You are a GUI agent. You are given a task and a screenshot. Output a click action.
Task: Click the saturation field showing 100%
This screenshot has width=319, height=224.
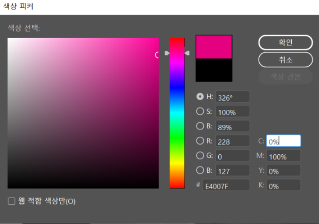(x=232, y=112)
